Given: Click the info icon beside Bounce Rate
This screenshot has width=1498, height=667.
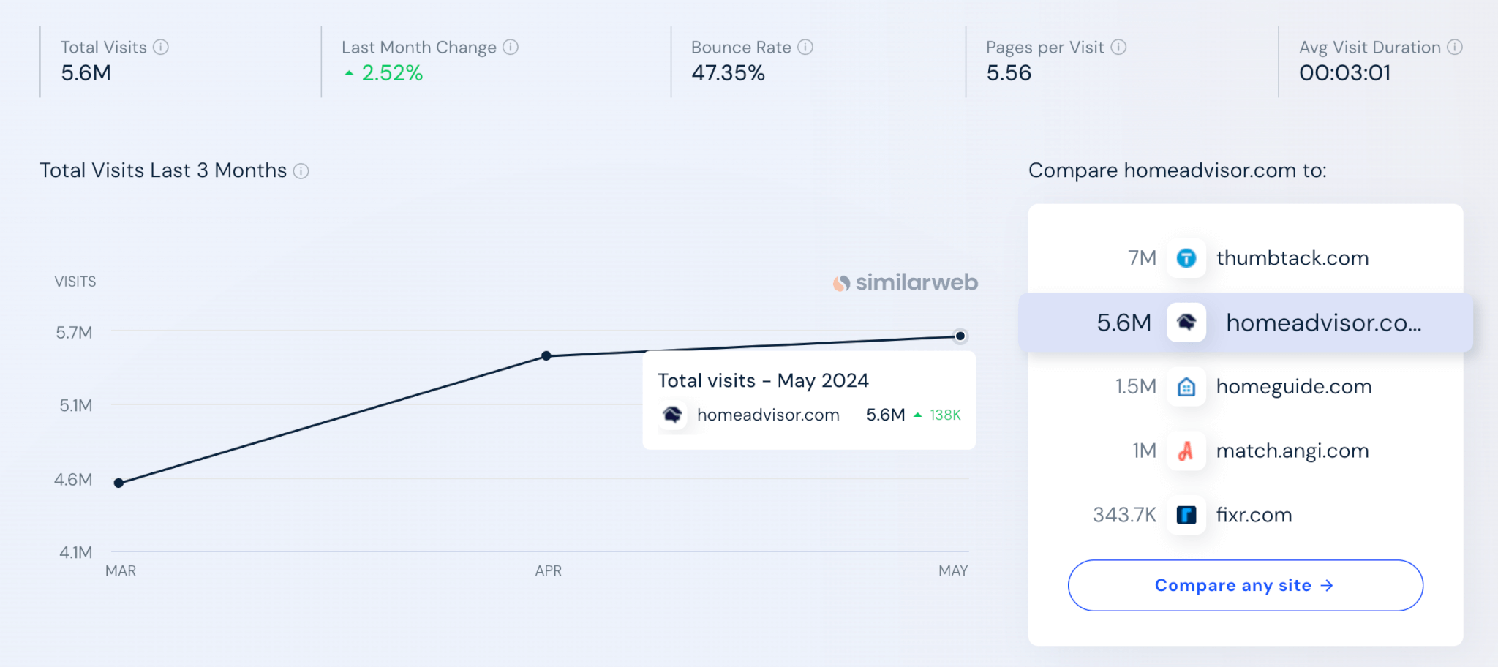Looking at the screenshot, I should click(805, 48).
